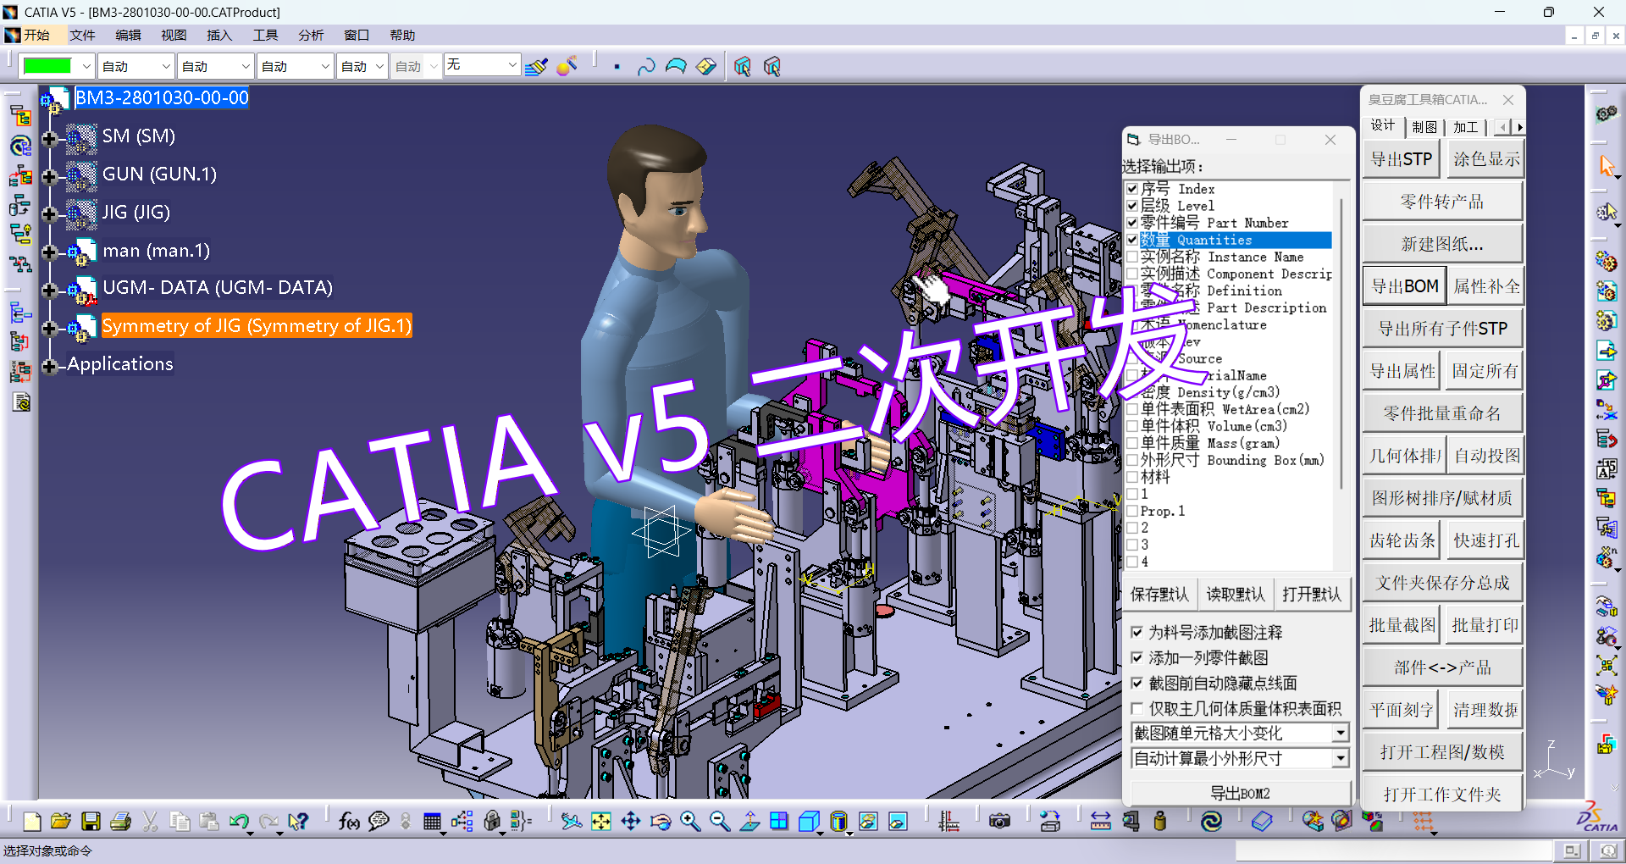Click the Normal View icon
Image resolution: width=1626 pixels, height=864 pixels.
tap(749, 821)
